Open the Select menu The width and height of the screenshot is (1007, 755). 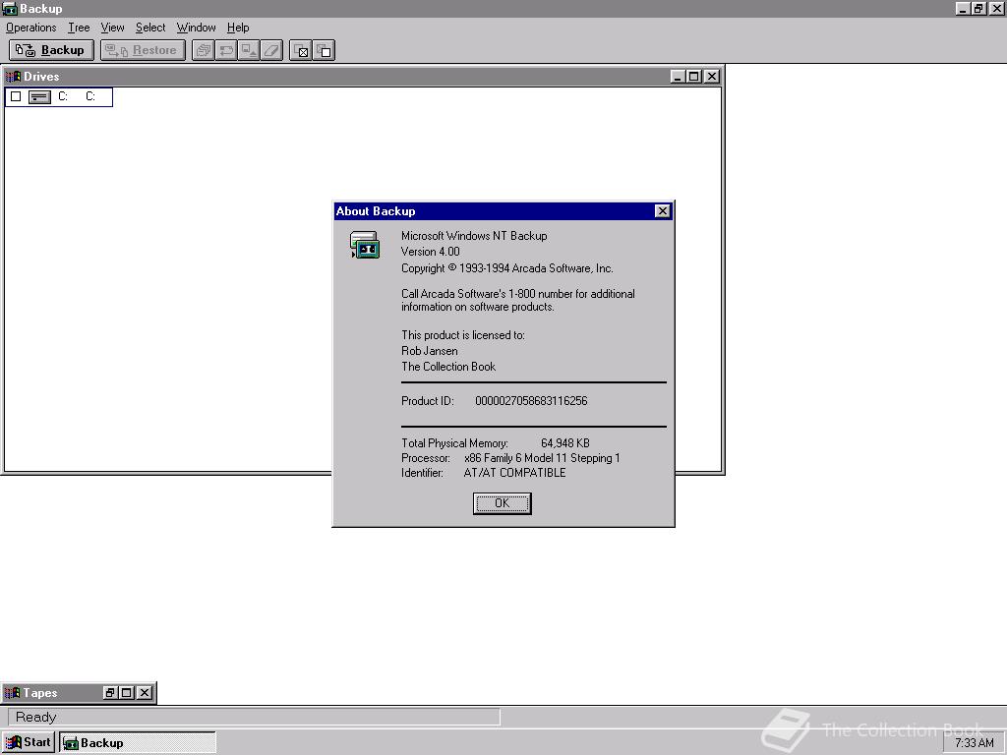(150, 28)
